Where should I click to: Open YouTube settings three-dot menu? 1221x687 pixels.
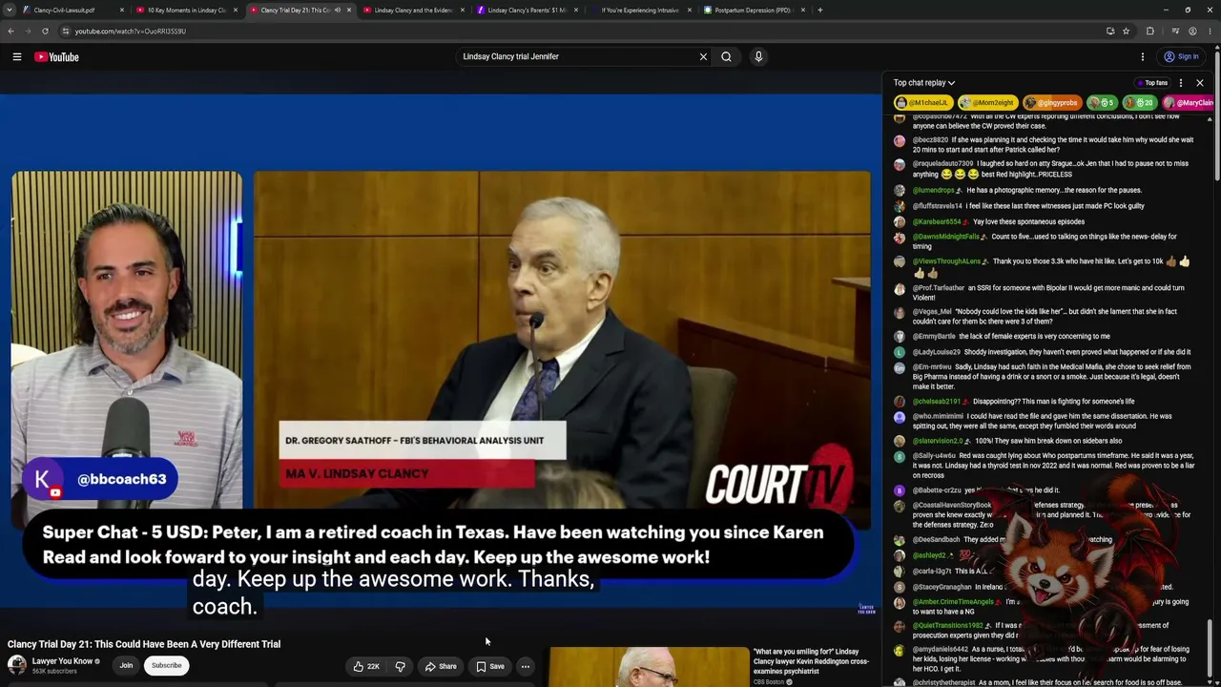click(1142, 56)
